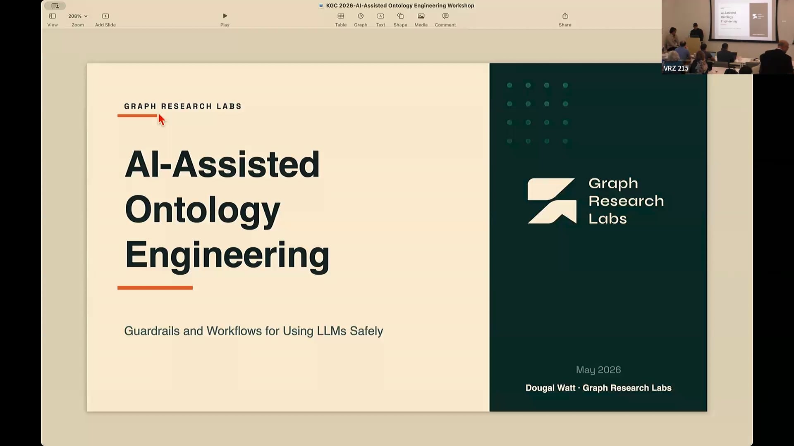Play the slideshow
The height and width of the screenshot is (446, 794).
tap(225, 19)
